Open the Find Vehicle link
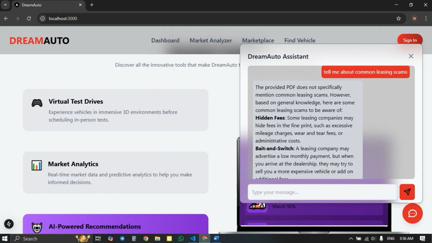The width and height of the screenshot is (432, 243). (x=300, y=40)
